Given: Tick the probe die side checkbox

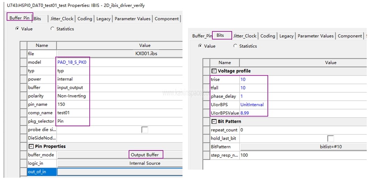Looking at the screenshot, I should pos(144,130).
